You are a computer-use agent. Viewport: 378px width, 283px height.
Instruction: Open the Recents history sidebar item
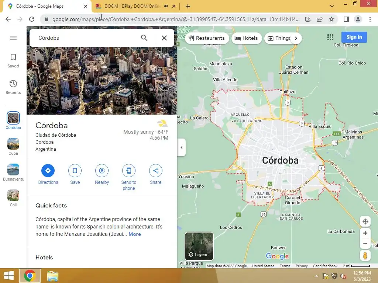click(x=13, y=87)
